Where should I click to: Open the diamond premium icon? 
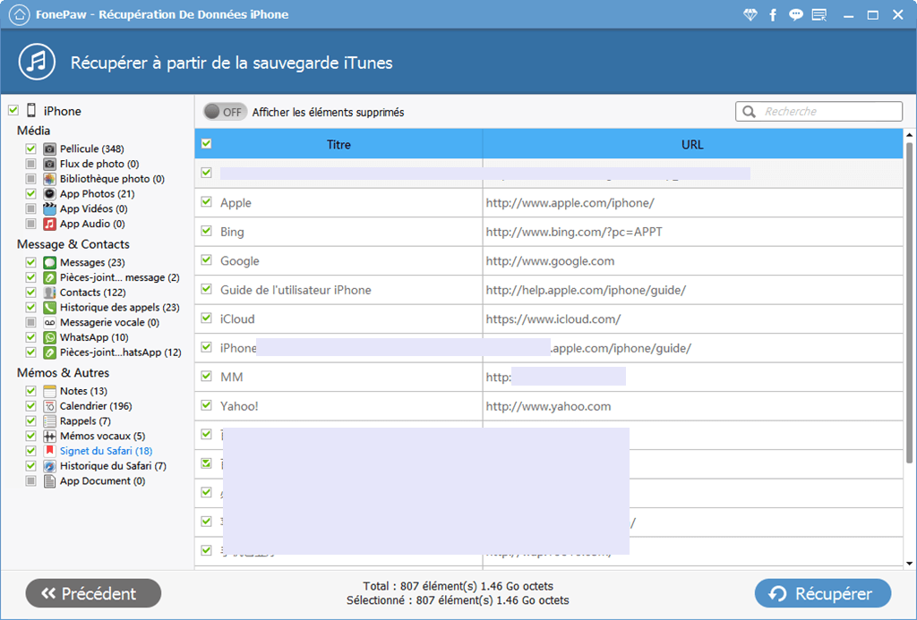[750, 14]
